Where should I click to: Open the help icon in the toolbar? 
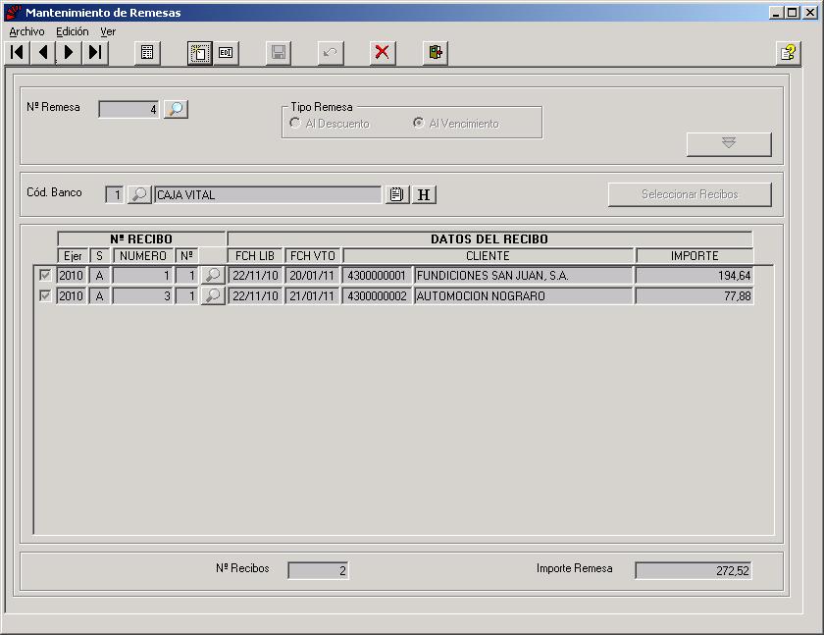coord(789,53)
